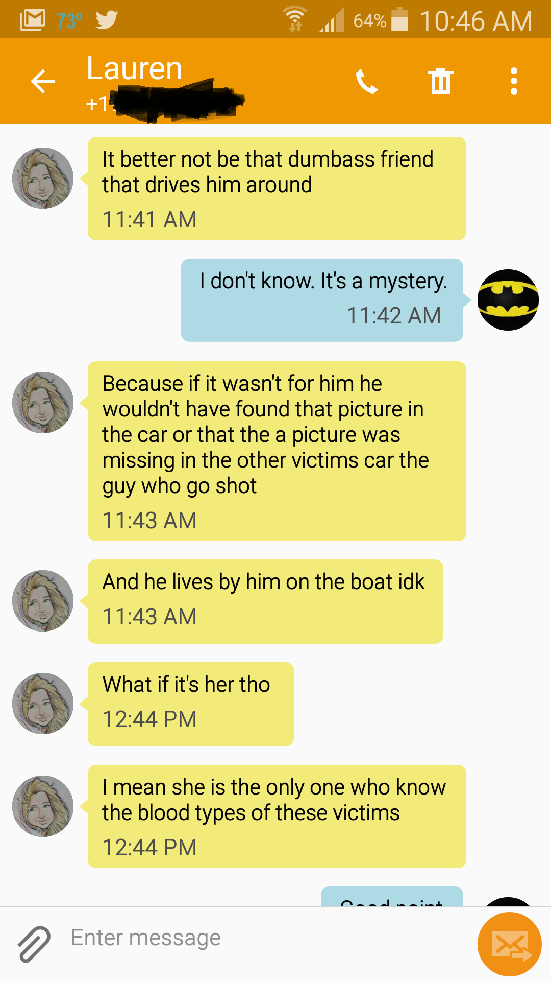Focus the Enter message field
Viewport: 551px width, 981px height.
[265, 938]
